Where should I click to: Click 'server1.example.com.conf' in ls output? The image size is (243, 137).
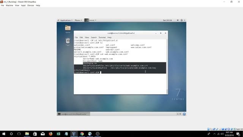(88, 52)
